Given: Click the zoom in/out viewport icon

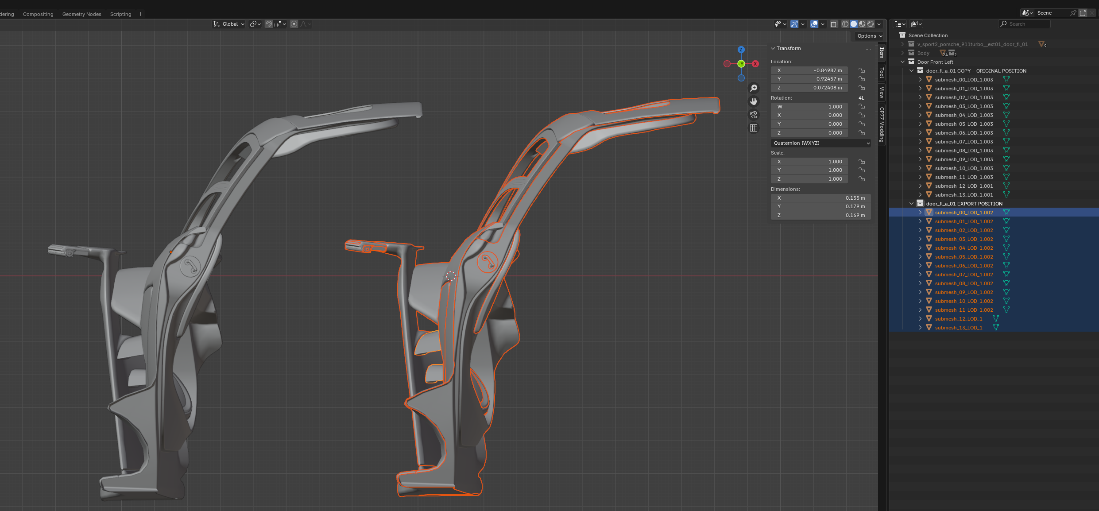Looking at the screenshot, I should point(754,88).
